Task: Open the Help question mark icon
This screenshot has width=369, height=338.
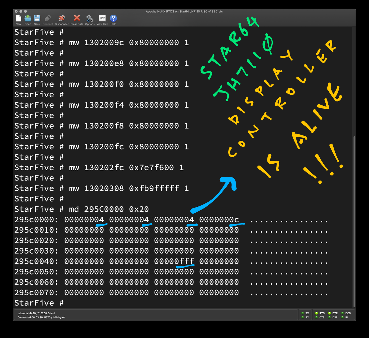Action: tap(113, 18)
